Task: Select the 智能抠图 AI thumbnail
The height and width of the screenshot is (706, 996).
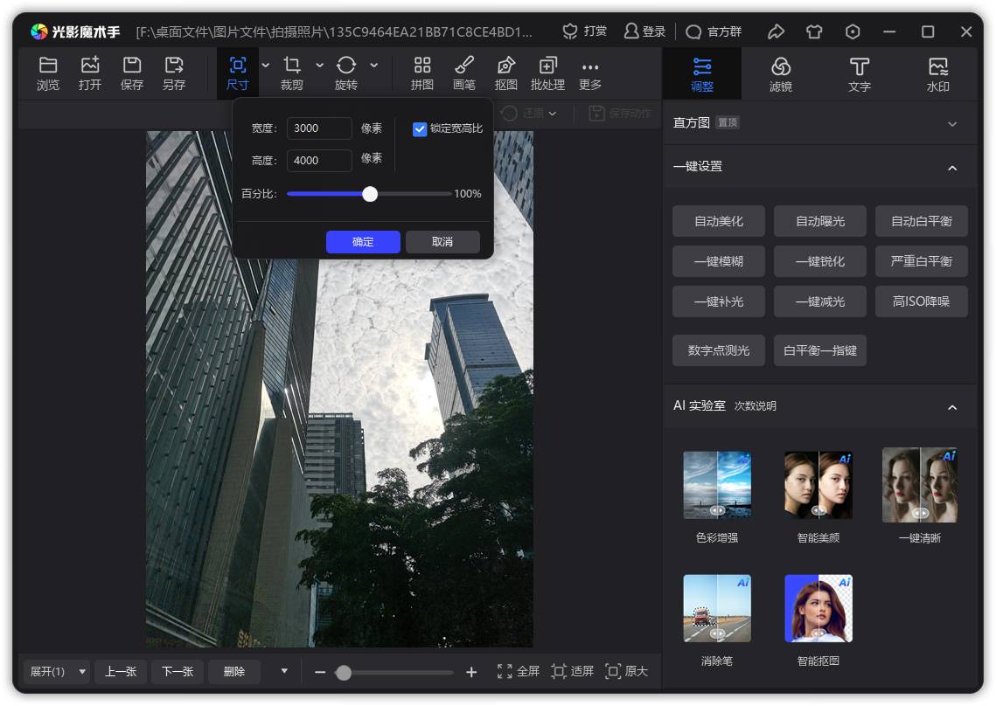Action: 818,609
